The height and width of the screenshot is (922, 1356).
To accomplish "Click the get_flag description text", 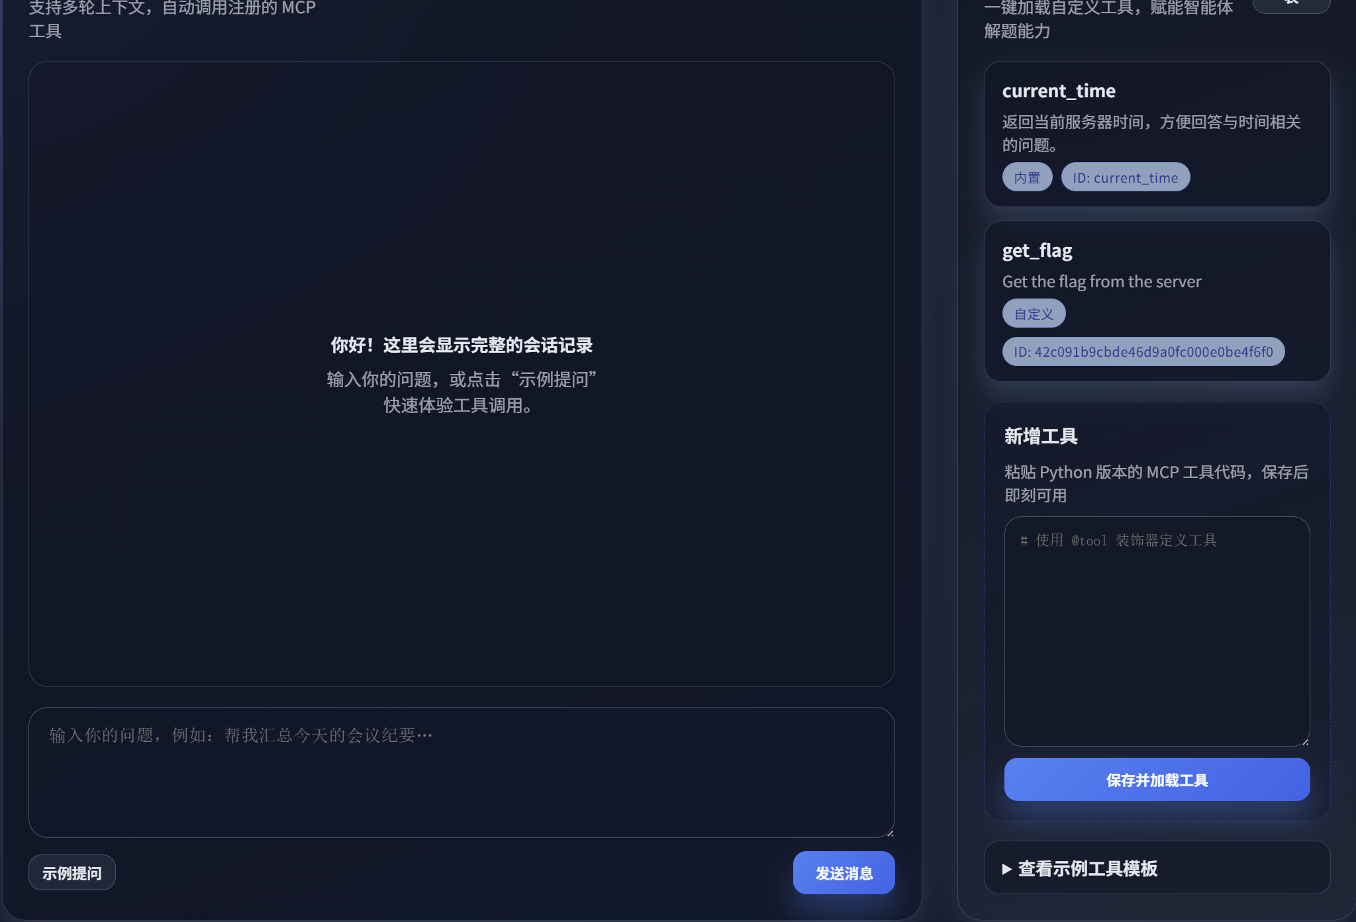I will [x=1101, y=282].
